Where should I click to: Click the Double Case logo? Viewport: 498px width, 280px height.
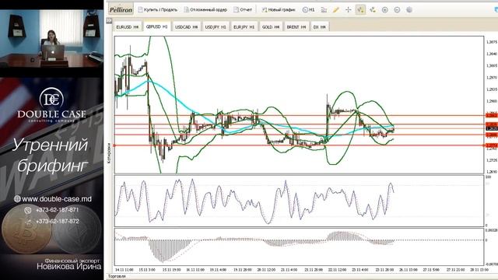coord(51,105)
